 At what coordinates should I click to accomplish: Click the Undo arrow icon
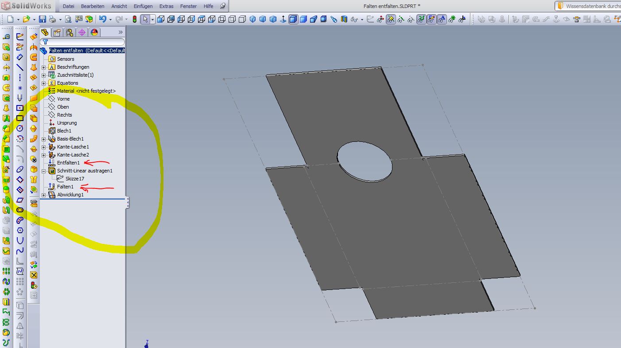pyautogui.click(x=103, y=19)
